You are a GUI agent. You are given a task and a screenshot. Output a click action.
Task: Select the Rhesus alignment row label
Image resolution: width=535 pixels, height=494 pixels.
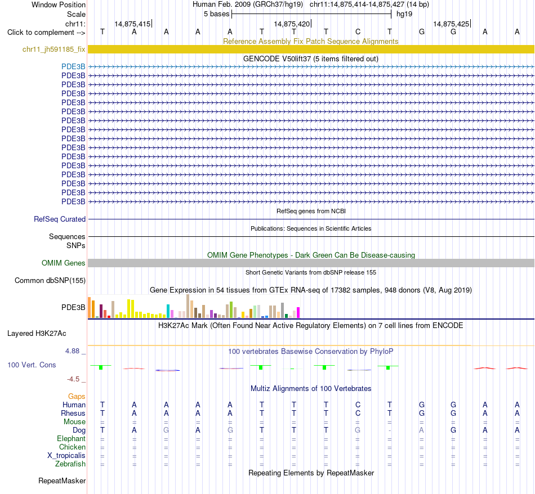pyautogui.click(x=73, y=413)
